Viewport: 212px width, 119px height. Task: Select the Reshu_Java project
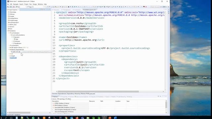pyautogui.click(x=13, y=24)
